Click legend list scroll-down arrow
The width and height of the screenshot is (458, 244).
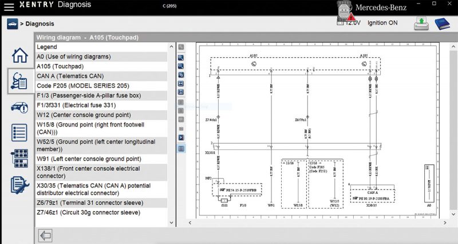[x=171, y=223]
